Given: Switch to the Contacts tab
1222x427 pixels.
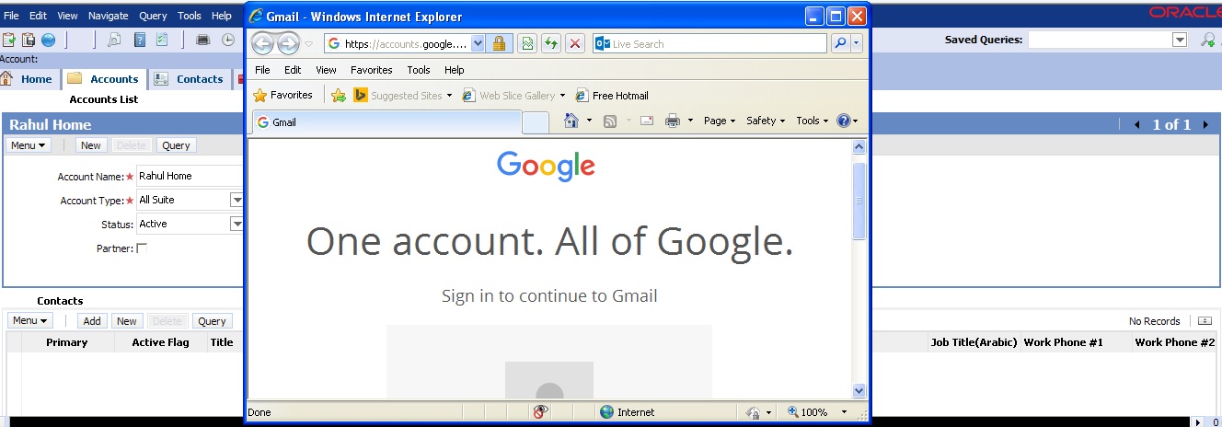Looking at the screenshot, I should (190, 79).
